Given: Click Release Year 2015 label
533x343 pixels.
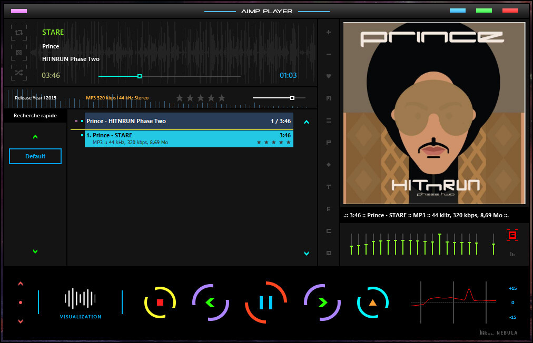Looking at the screenshot, I should [35, 98].
